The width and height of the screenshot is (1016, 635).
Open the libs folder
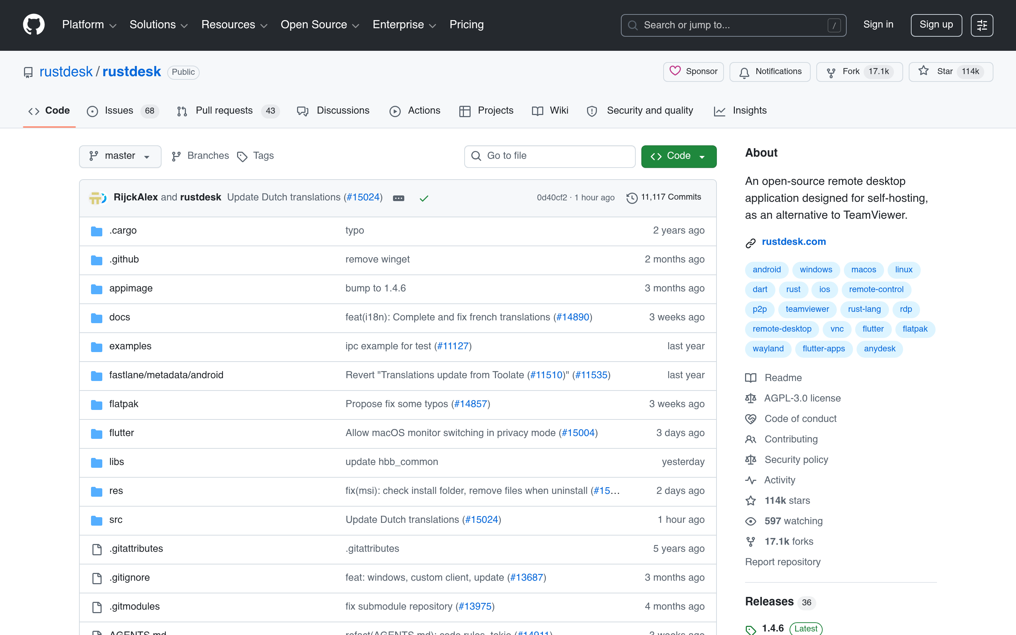pyautogui.click(x=116, y=462)
